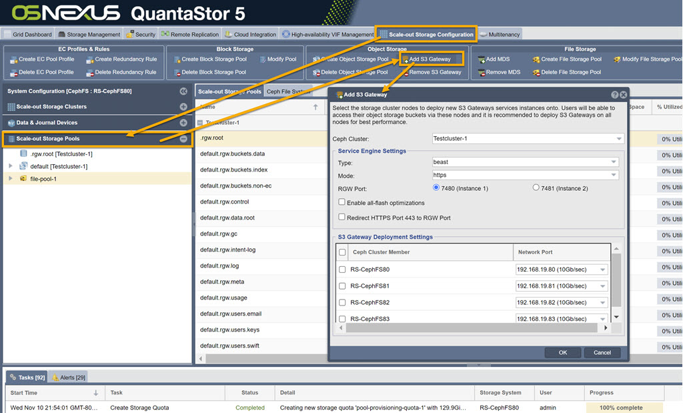Open the Mode dropdown showing https
The image size is (683, 413).
point(614,175)
